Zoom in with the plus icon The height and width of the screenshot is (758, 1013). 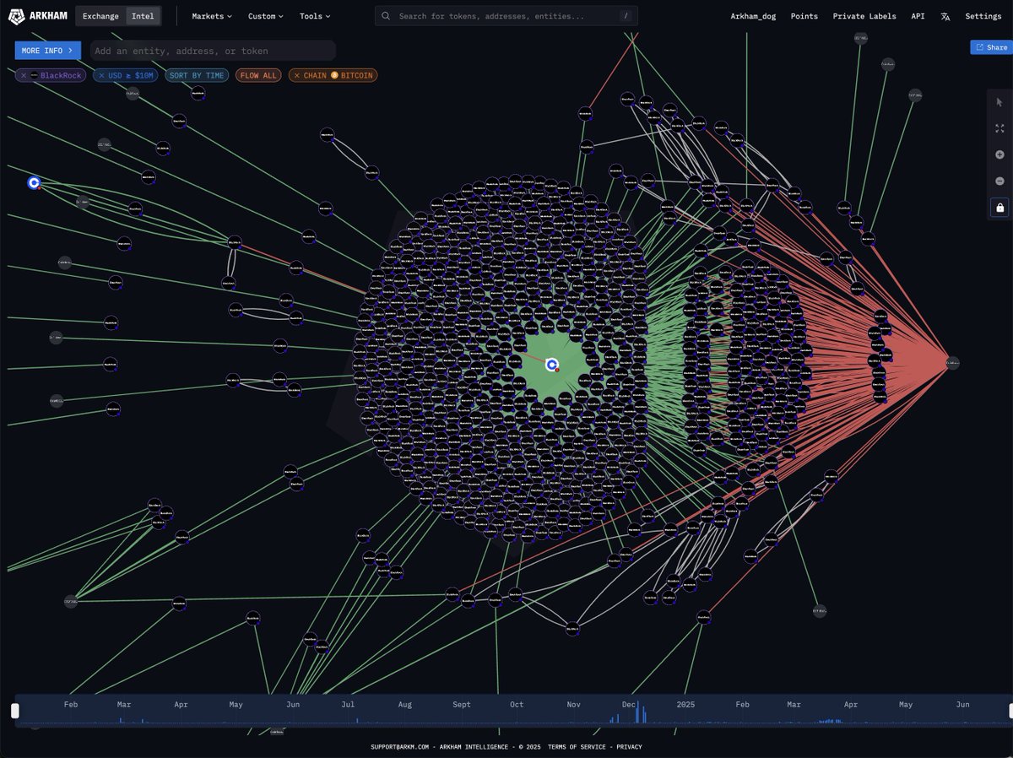tap(999, 154)
